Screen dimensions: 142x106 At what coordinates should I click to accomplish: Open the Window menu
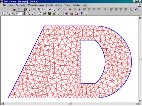(x=76, y=5)
